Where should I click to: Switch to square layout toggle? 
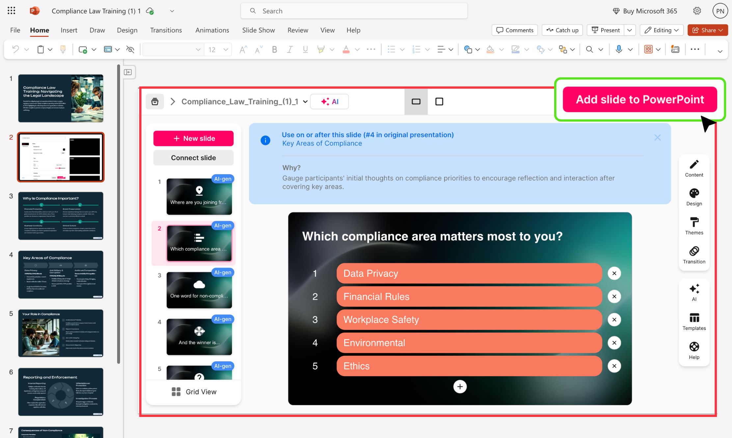pyautogui.click(x=439, y=101)
